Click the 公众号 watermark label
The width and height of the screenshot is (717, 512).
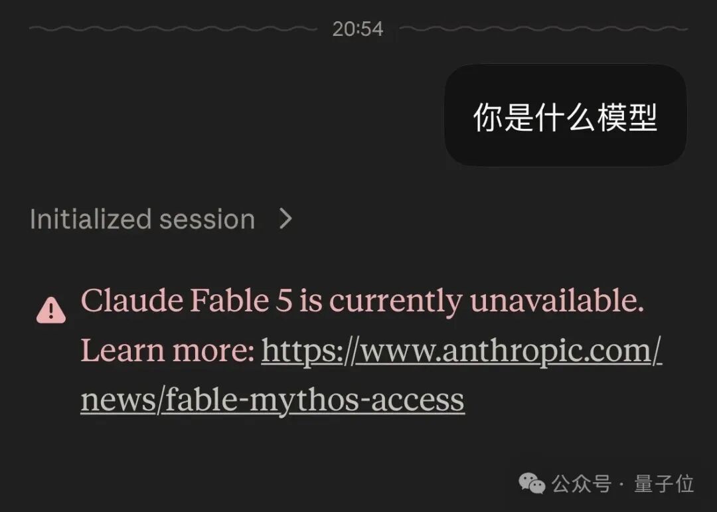pos(581,483)
